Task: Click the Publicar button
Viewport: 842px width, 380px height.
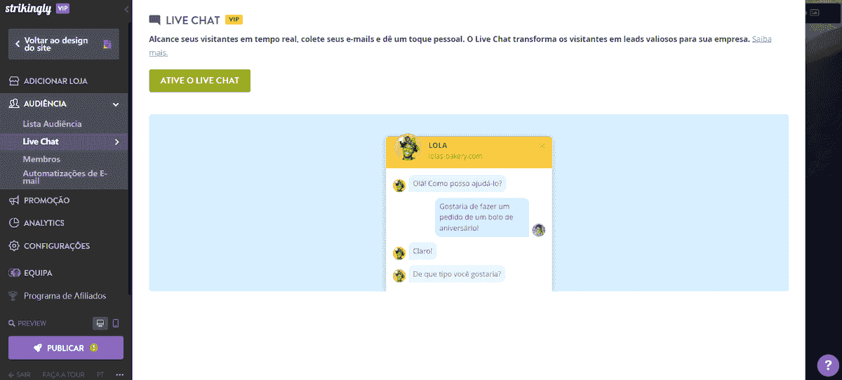Action: [x=66, y=348]
